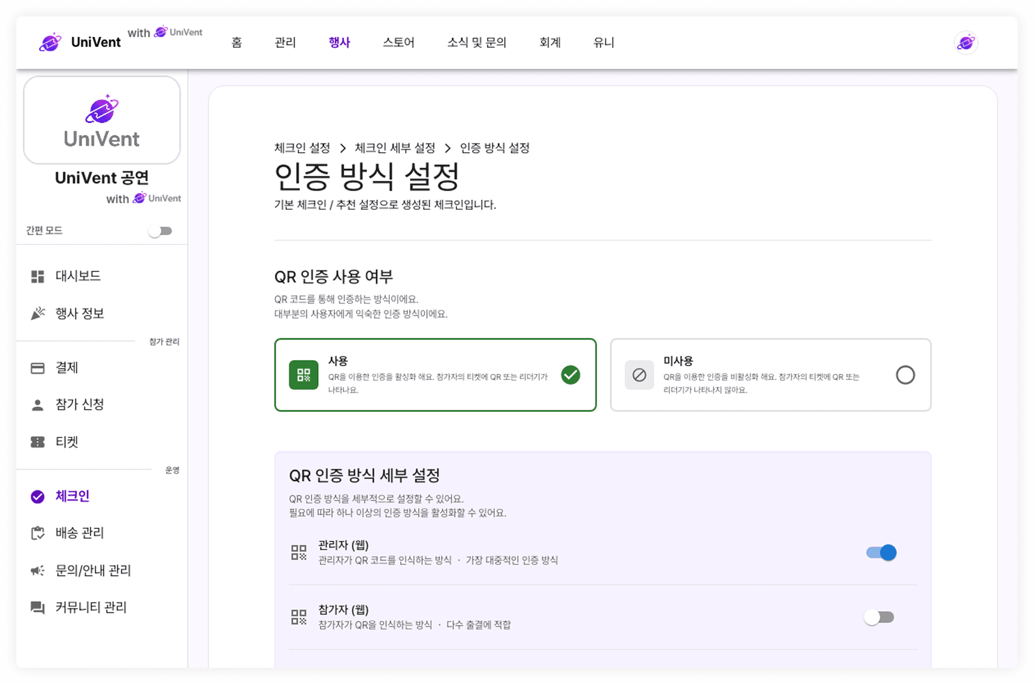Click the 티켓 ticket icon
Viewport: 1034px width, 684px height.
[x=37, y=442]
